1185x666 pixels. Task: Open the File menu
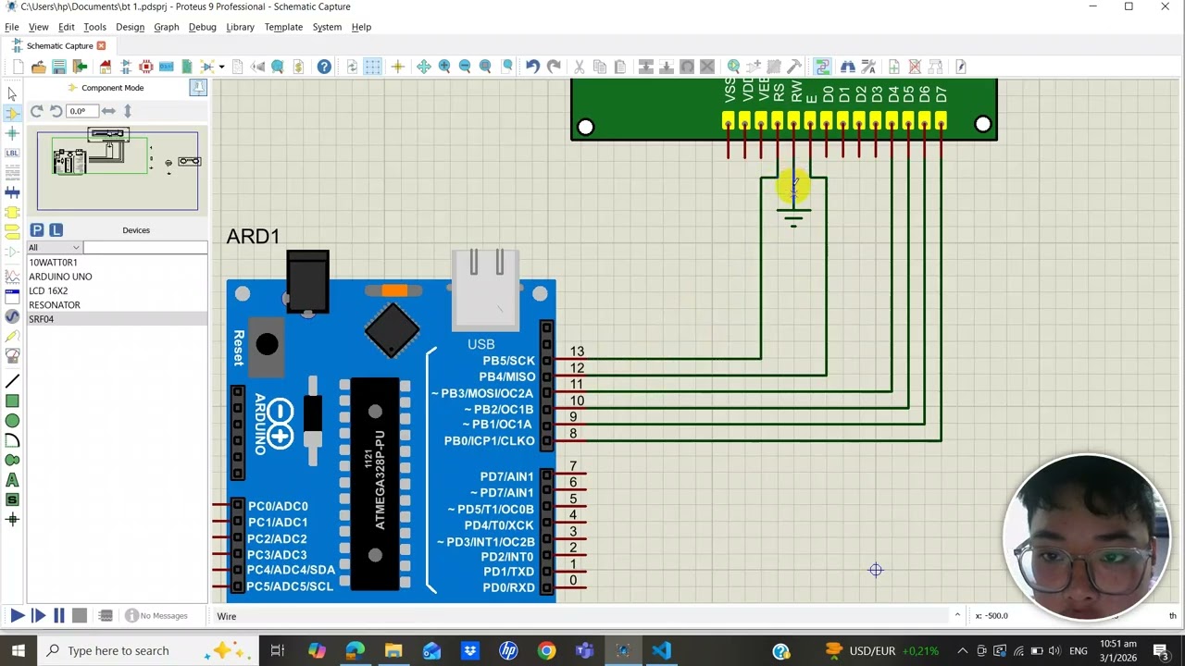12,27
